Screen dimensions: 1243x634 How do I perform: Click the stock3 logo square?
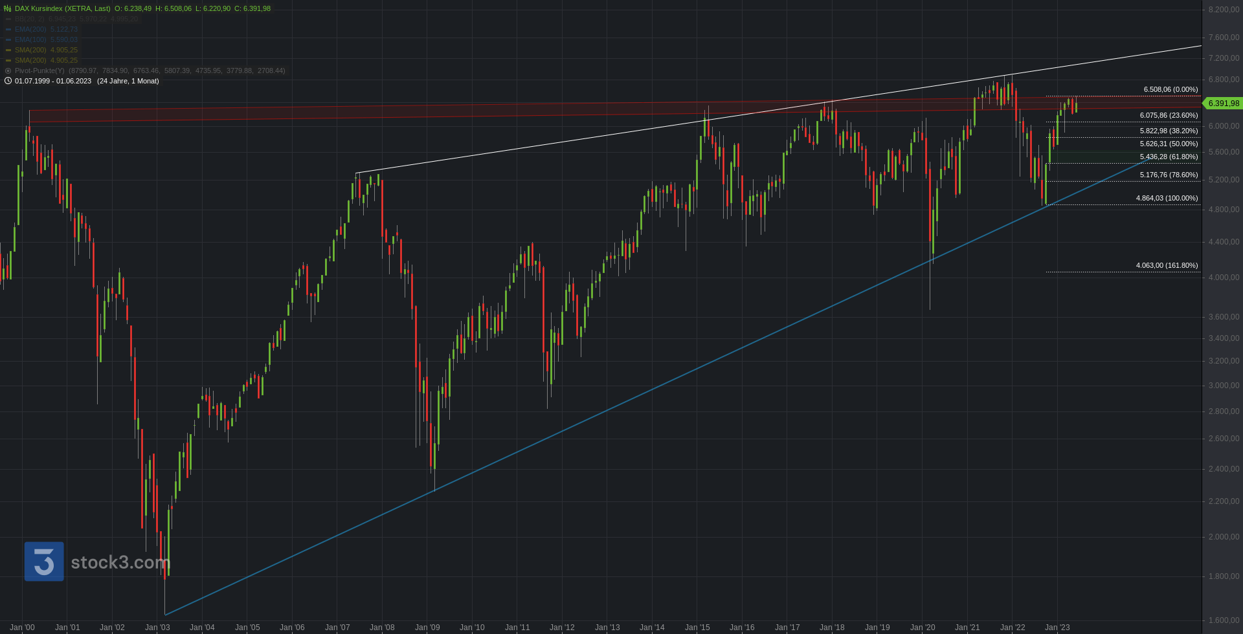[x=44, y=562]
